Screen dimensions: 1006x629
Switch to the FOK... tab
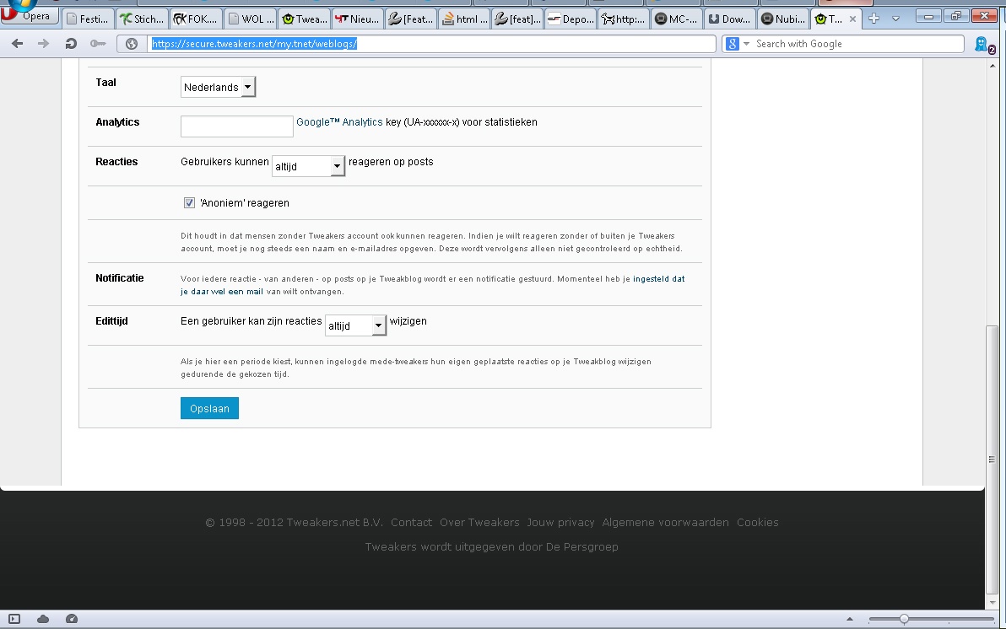pyautogui.click(x=196, y=19)
